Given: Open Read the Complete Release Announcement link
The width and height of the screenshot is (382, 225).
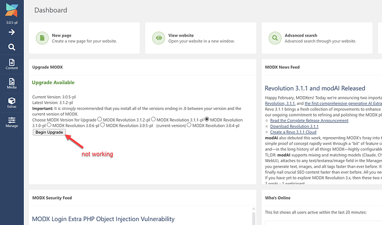Looking at the screenshot, I should pos(309,121).
